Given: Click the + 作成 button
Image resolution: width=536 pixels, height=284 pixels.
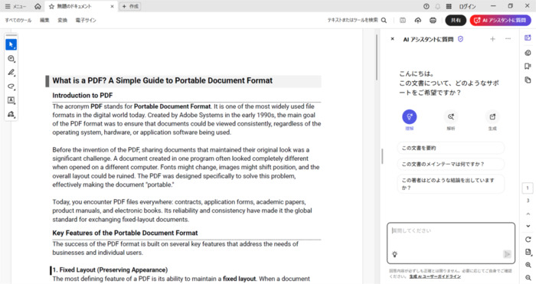Looking at the screenshot, I should click(130, 6).
